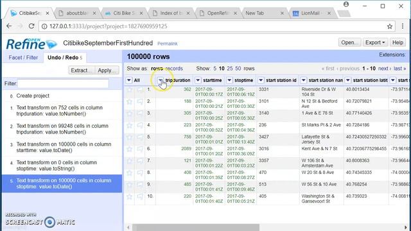Screen dimensions: 411x231
Task: Flag row 4 in the data table
Action: tap(140, 126)
